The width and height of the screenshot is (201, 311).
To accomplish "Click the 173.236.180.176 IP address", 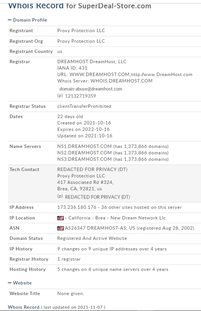I will [77, 207].
